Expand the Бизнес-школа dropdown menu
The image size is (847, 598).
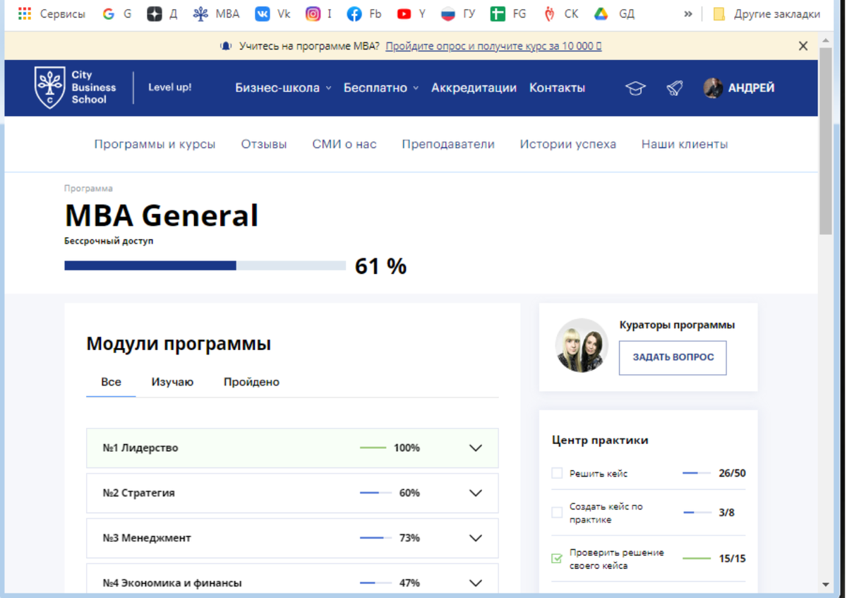point(283,88)
